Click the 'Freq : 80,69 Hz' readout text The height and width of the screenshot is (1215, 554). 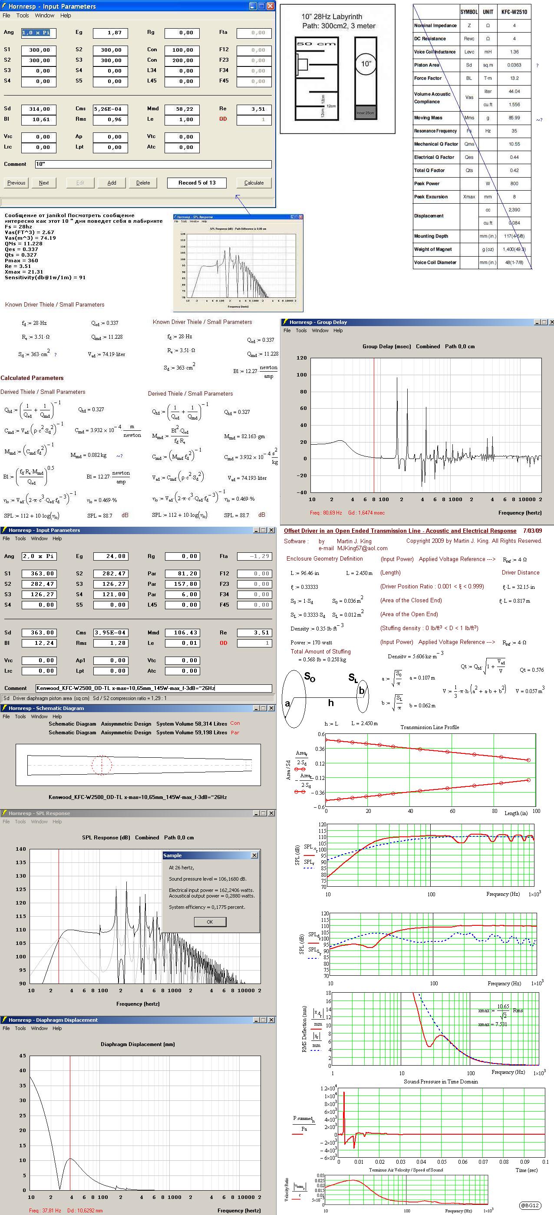coord(326,513)
